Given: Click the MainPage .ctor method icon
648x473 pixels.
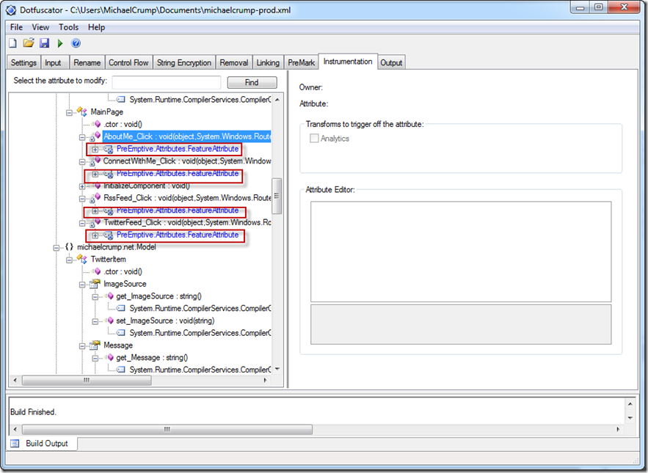Looking at the screenshot, I should click(97, 124).
